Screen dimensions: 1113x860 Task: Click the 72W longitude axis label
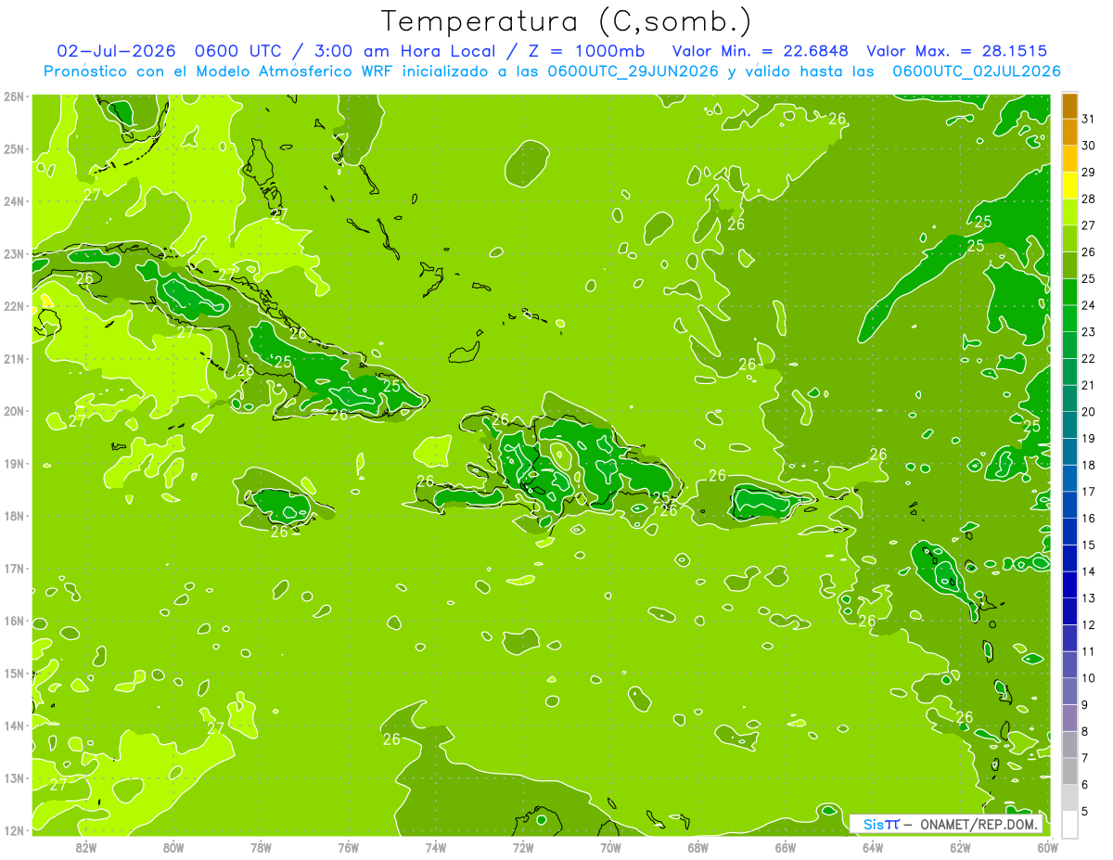(x=523, y=847)
